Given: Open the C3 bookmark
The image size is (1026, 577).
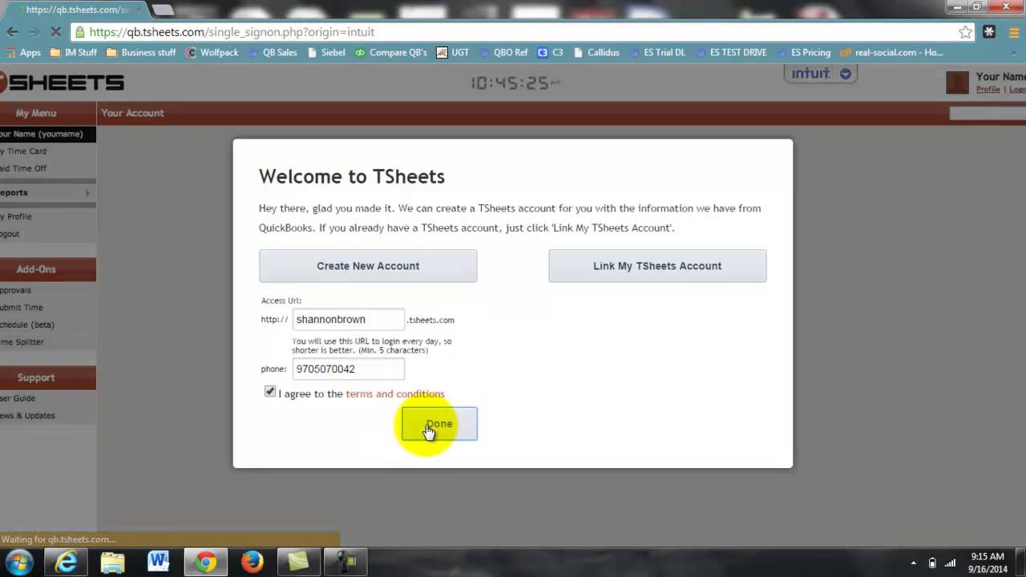Looking at the screenshot, I should [x=551, y=52].
